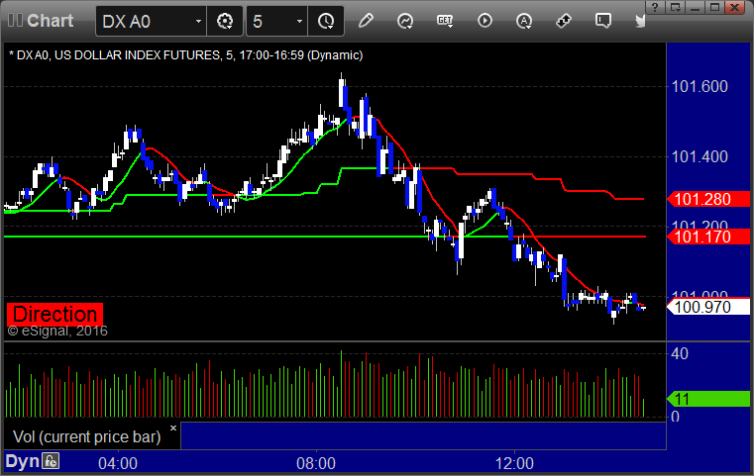
Task: Click the 04:00 time axis label
Action: 118,463
